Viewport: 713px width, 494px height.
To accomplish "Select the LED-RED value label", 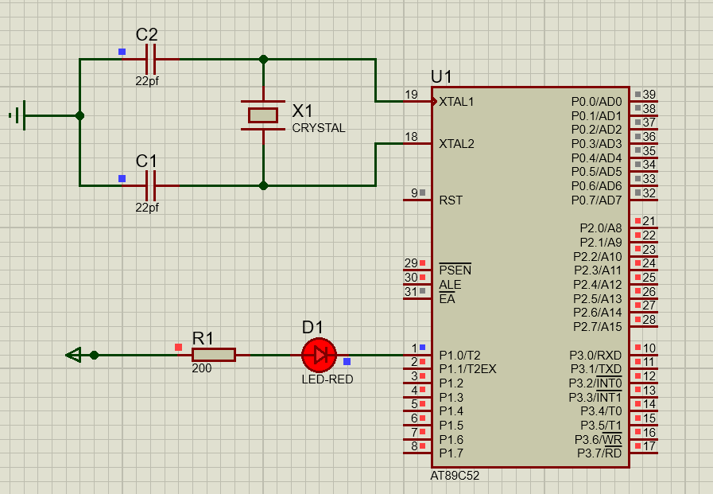I will (x=327, y=379).
